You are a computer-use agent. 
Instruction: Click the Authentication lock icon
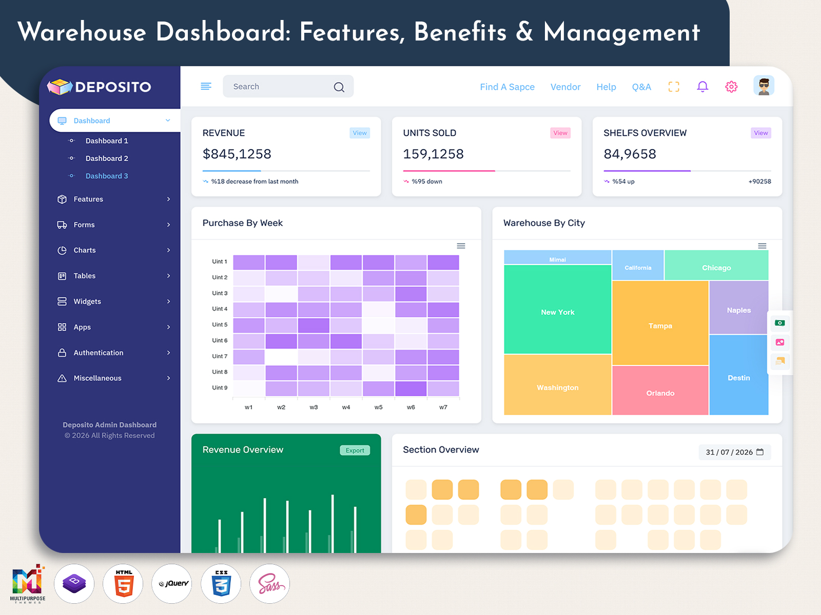[62, 353]
